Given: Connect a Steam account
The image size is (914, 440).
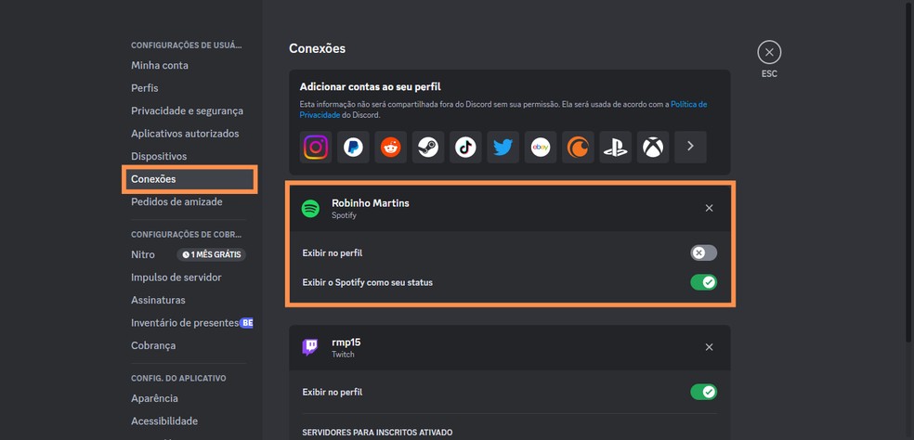Looking at the screenshot, I should tap(428, 147).
